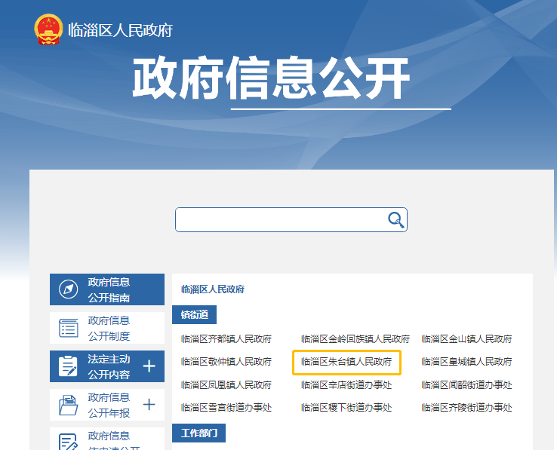This screenshot has height=450, width=557.
Task: Click the clipboard icon for 法定主动公开内容
Action: click(69, 366)
